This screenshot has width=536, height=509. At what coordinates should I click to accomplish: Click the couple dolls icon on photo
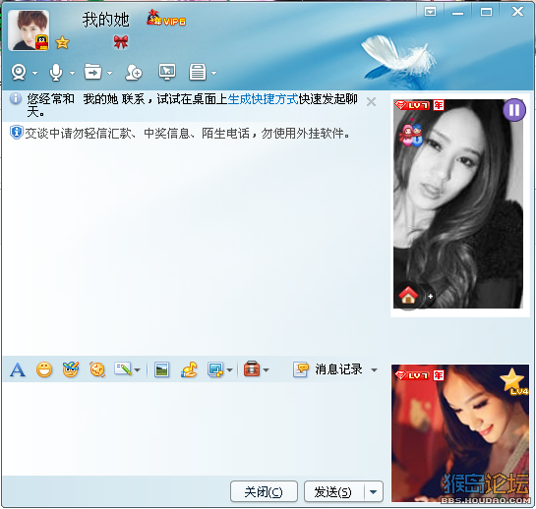[x=410, y=135]
